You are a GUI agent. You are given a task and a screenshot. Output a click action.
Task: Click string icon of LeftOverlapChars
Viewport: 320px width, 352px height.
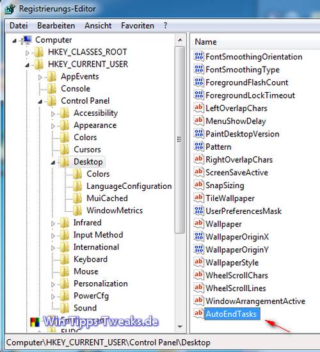coord(199,108)
